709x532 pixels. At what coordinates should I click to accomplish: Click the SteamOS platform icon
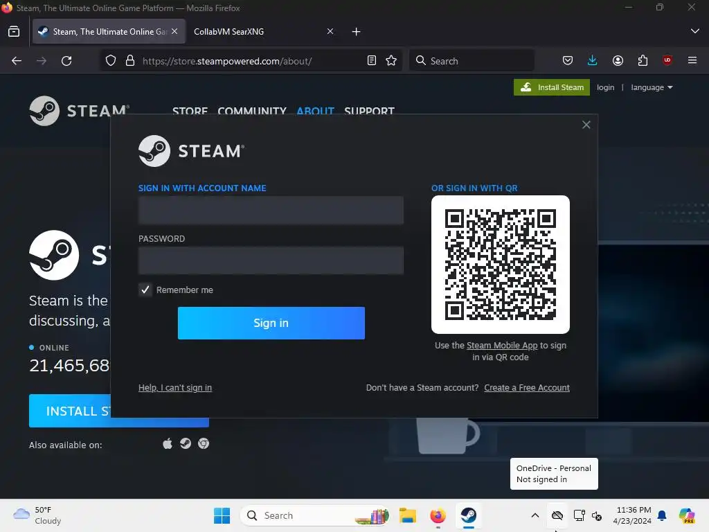(186, 444)
